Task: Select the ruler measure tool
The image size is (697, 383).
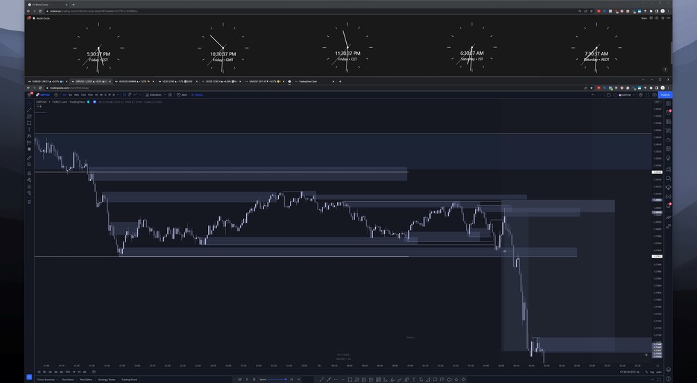Action: click(x=29, y=158)
